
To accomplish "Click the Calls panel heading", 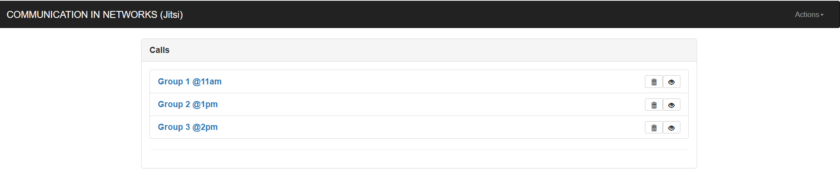I will pyautogui.click(x=160, y=50).
